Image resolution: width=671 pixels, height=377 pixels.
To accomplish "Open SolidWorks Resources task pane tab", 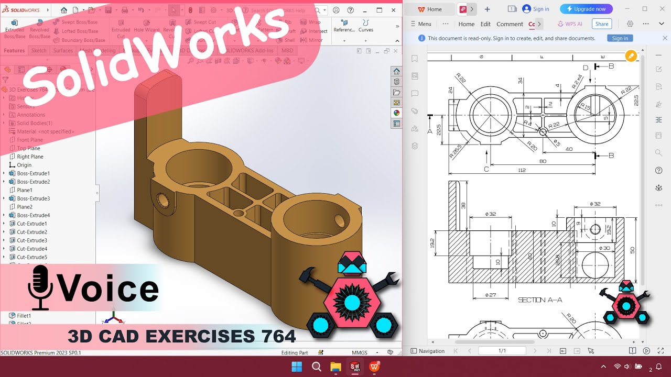I will point(396,71).
